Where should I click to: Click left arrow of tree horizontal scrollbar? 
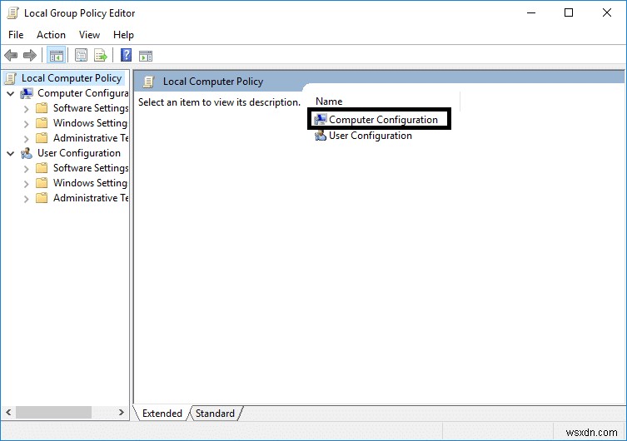tap(8, 412)
